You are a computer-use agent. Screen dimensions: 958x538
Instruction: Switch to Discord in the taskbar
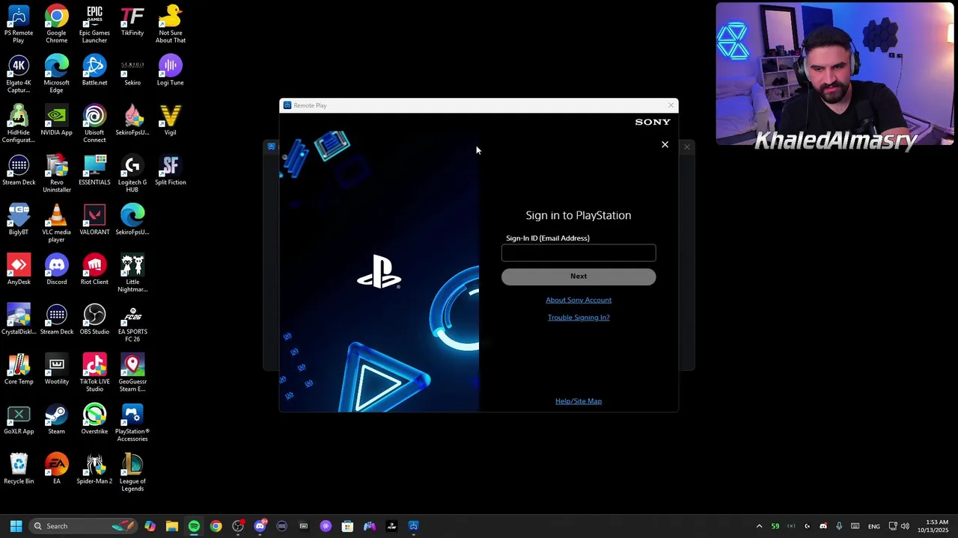coord(260,526)
